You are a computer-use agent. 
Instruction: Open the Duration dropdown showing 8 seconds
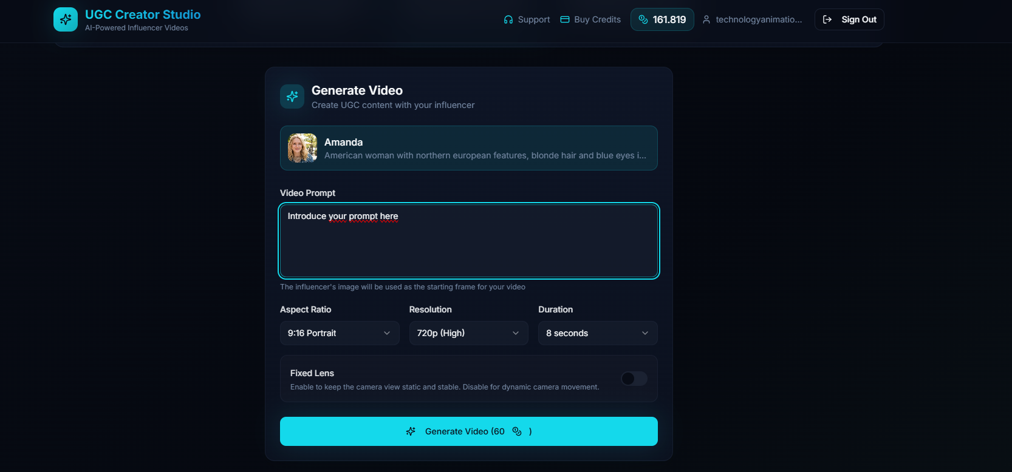(x=598, y=333)
